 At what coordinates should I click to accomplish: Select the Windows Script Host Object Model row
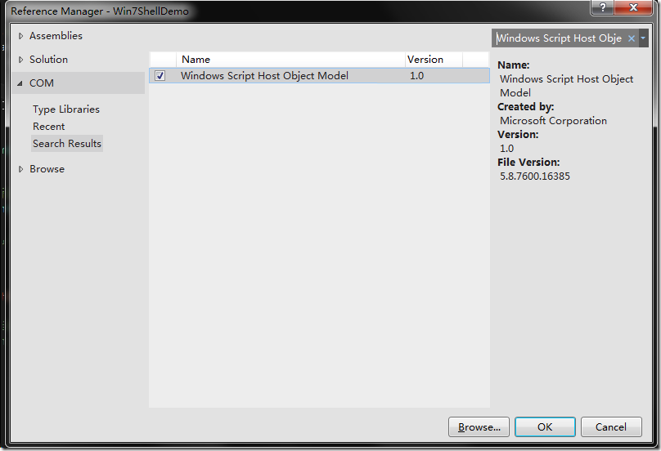click(319, 76)
